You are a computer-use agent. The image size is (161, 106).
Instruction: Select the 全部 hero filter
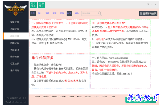coord(33,13)
